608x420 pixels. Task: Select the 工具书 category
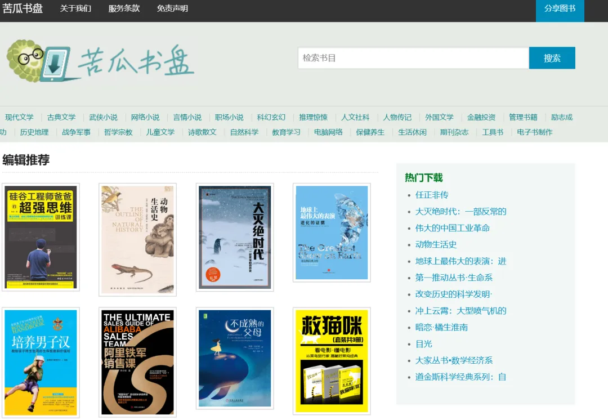tap(493, 132)
